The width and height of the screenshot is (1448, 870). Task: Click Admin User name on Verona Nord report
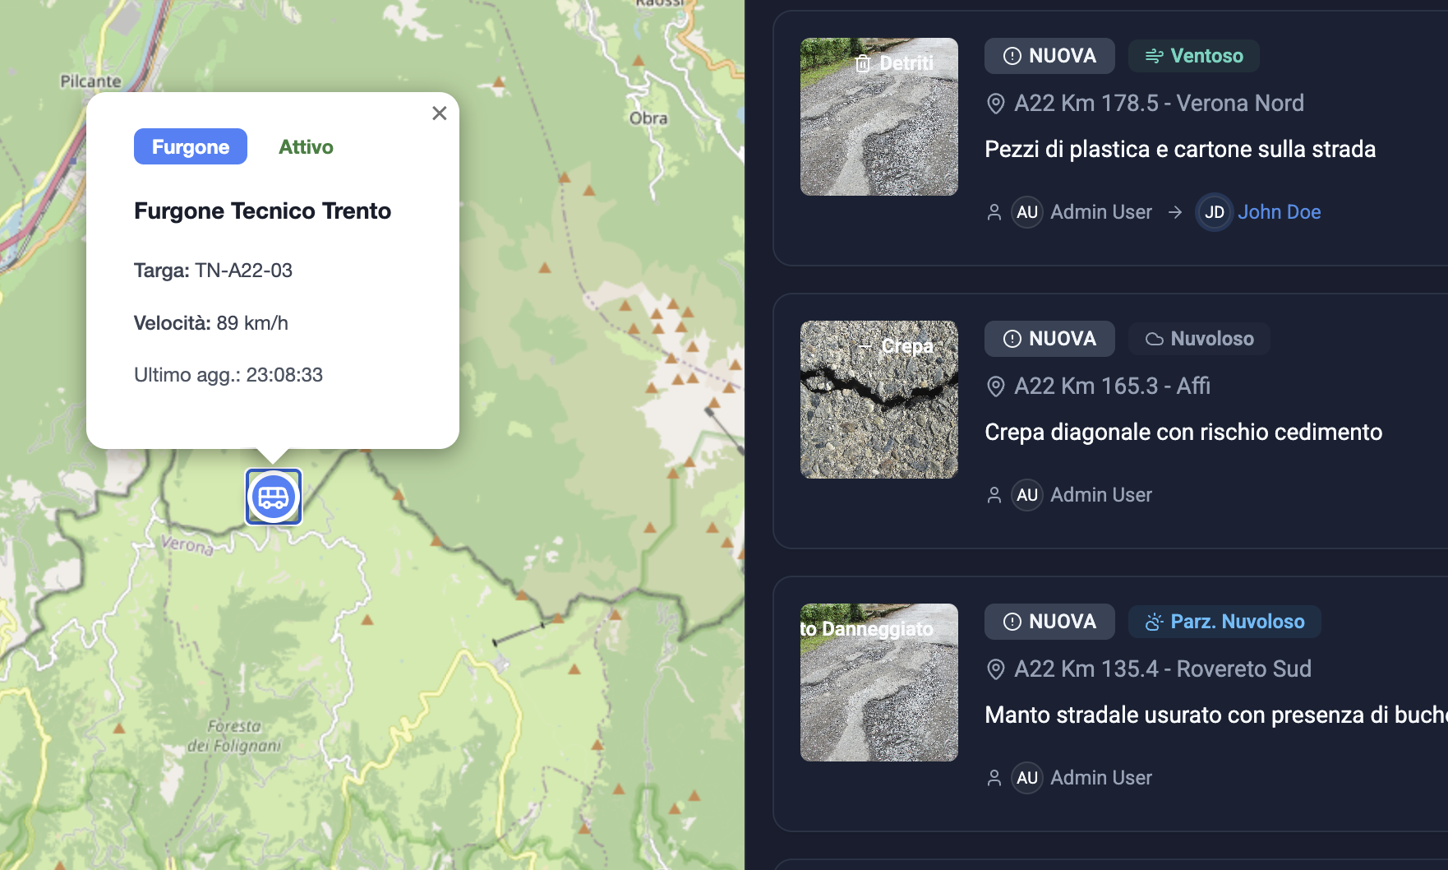1101,212
